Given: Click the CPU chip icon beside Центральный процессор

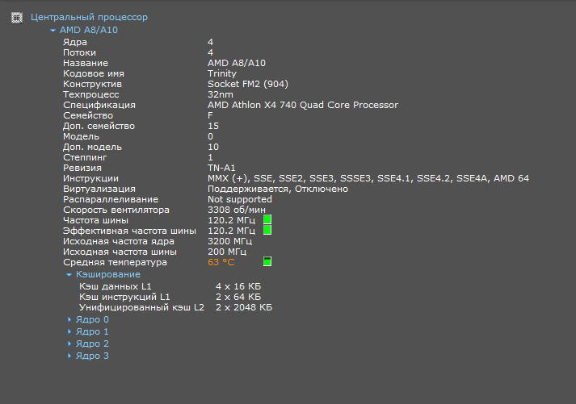Looking at the screenshot, I should coord(16,17).
